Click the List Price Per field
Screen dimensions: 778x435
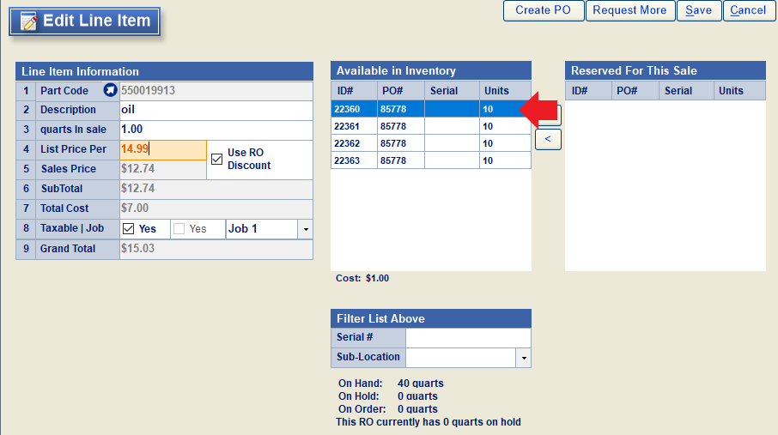[163, 149]
